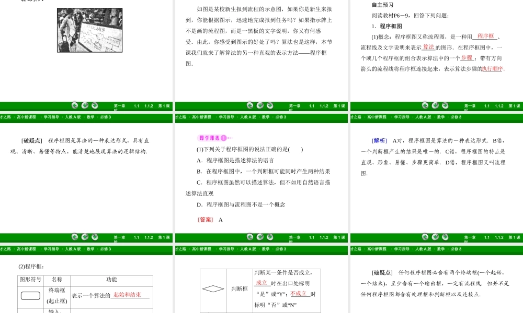Click the down arrow on the bottom-left slide
The image size is (523, 313).
click(85, 237)
